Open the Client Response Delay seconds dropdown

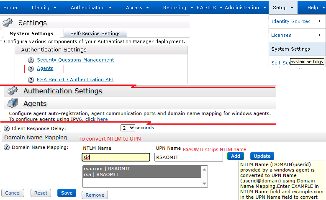(128, 128)
